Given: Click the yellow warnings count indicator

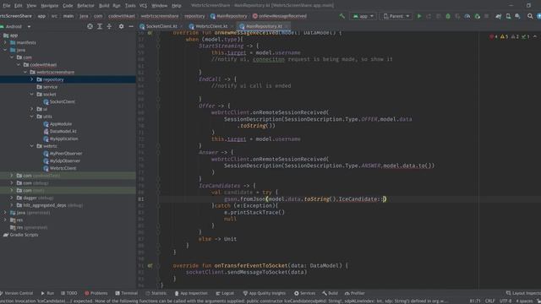Looking at the screenshot, I should (504, 36).
